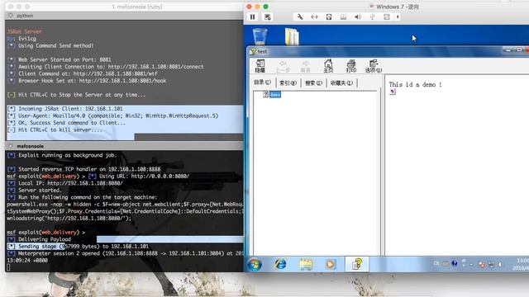
Task: Click the VM sharing toolbar icon
Action: point(387,16)
